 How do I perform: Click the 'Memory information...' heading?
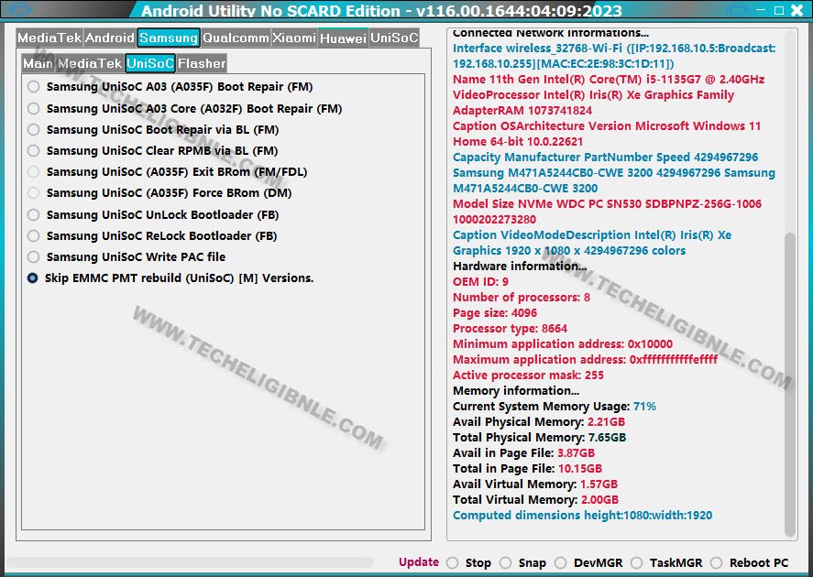(516, 390)
